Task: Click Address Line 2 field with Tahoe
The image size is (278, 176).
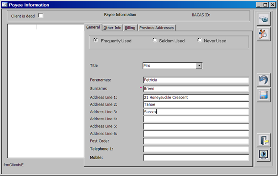Action: (x=196, y=105)
